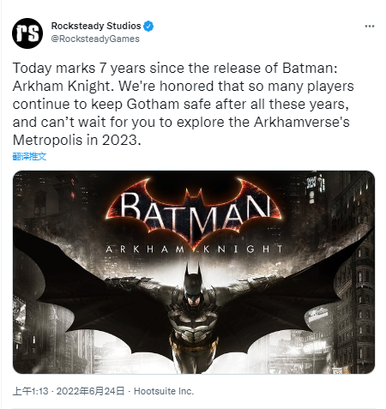
Task: Click Batman's golden utility belt in image
Action: tap(194, 346)
